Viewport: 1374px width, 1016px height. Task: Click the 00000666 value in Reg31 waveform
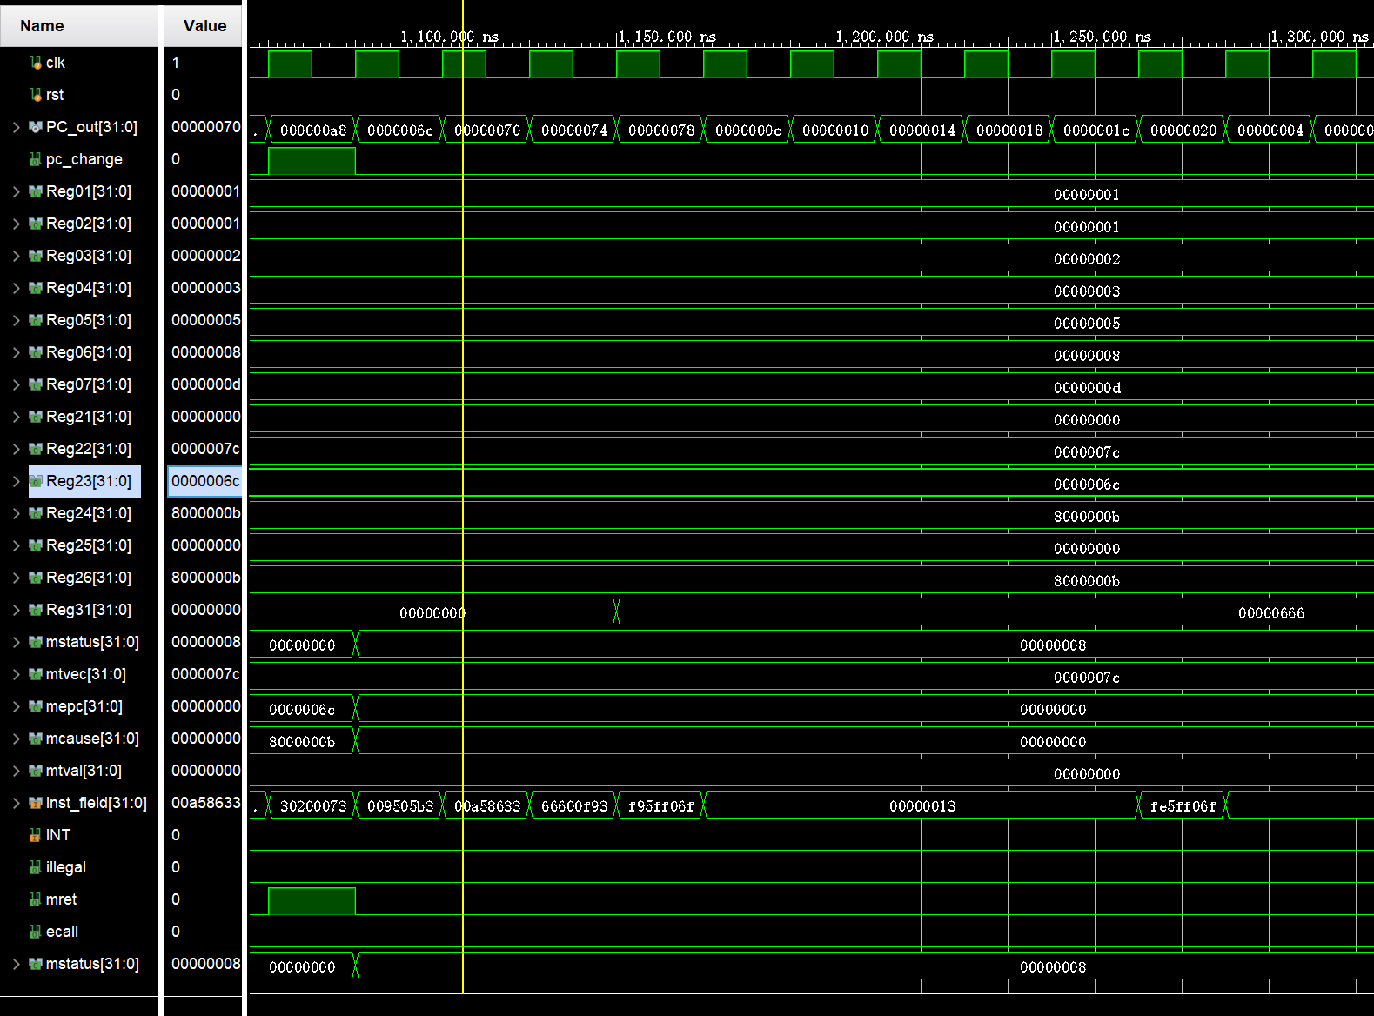[x=1270, y=613]
